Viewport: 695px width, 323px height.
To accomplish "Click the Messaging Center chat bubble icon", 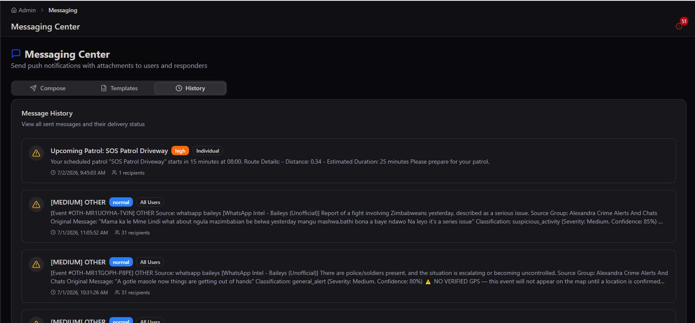I will pos(16,54).
